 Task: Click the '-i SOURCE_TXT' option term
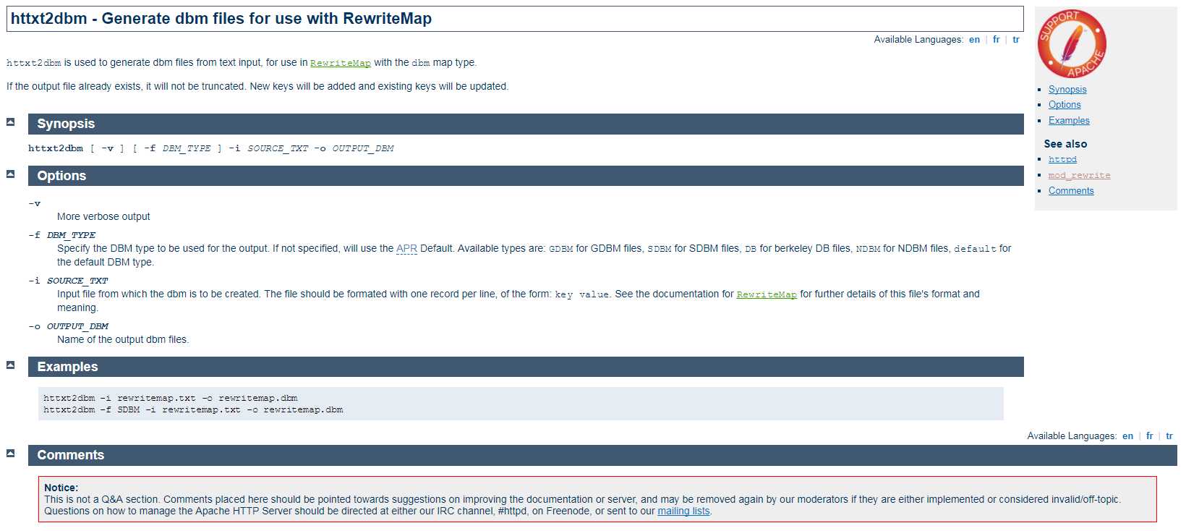(x=68, y=281)
